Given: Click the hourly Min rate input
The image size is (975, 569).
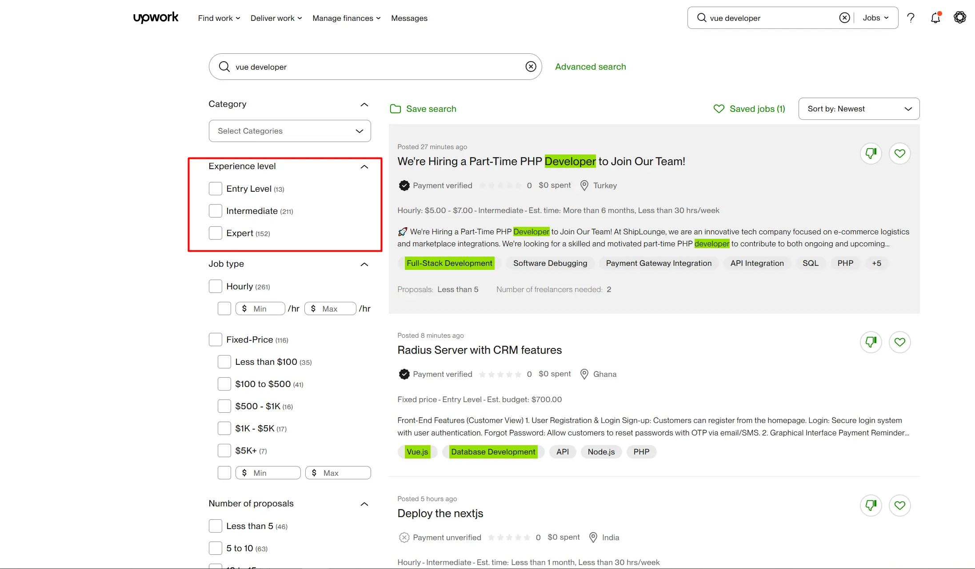Looking at the screenshot, I should pyautogui.click(x=265, y=308).
